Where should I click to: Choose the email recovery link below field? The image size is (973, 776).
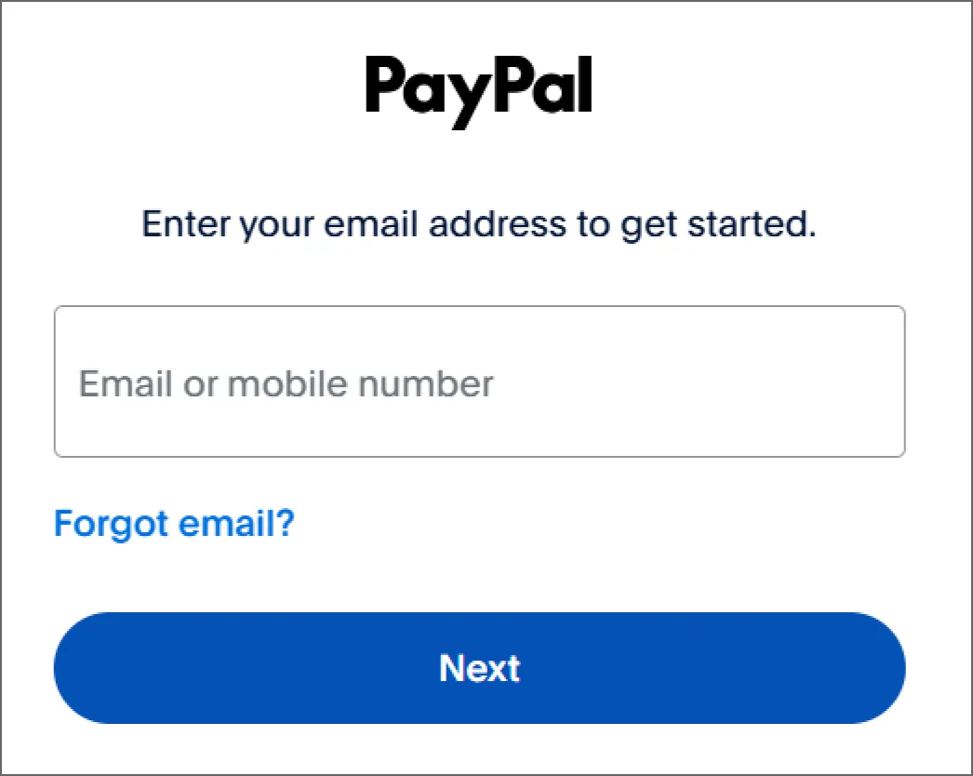click(174, 523)
